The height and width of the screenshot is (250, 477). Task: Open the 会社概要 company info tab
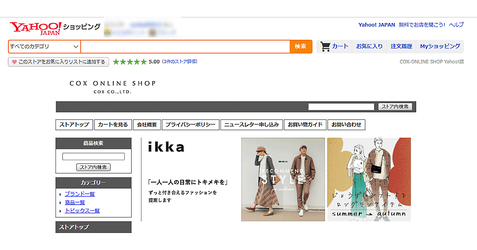point(147,125)
